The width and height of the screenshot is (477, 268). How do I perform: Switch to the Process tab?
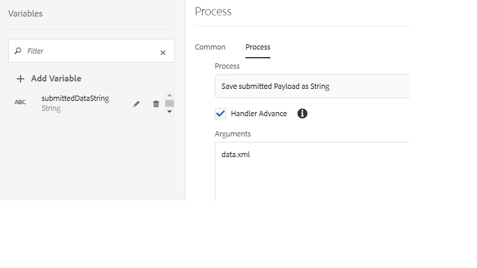click(x=258, y=47)
